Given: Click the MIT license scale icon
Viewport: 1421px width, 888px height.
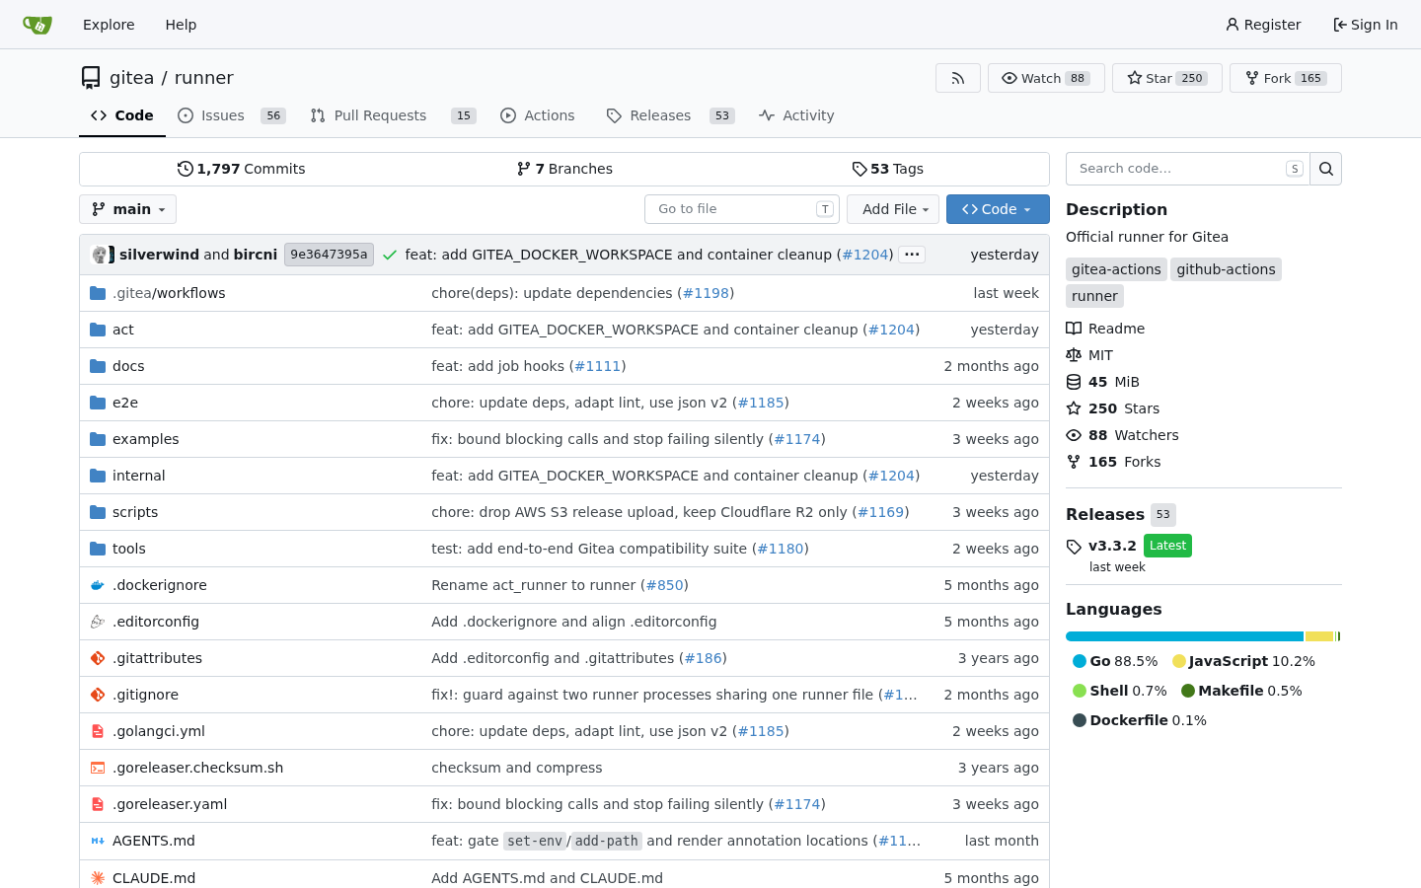Looking at the screenshot, I should (1074, 355).
